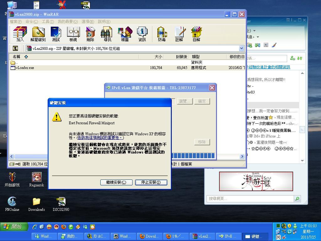Image resolution: width=321 pixels, height=241 pixels.
Task: Open the 選項 menu in WinRAR
Action: [x=88, y=22]
